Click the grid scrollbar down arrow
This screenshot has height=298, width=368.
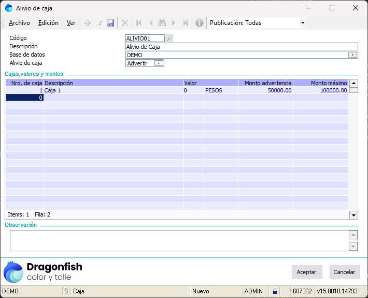(x=353, y=215)
